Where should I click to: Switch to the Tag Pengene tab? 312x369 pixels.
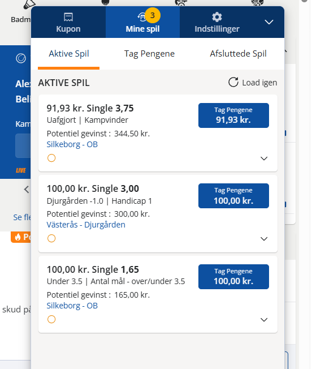coord(149,54)
